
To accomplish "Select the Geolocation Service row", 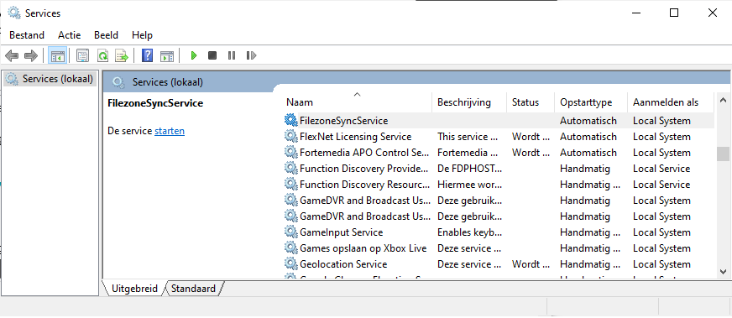I will tap(499, 264).
